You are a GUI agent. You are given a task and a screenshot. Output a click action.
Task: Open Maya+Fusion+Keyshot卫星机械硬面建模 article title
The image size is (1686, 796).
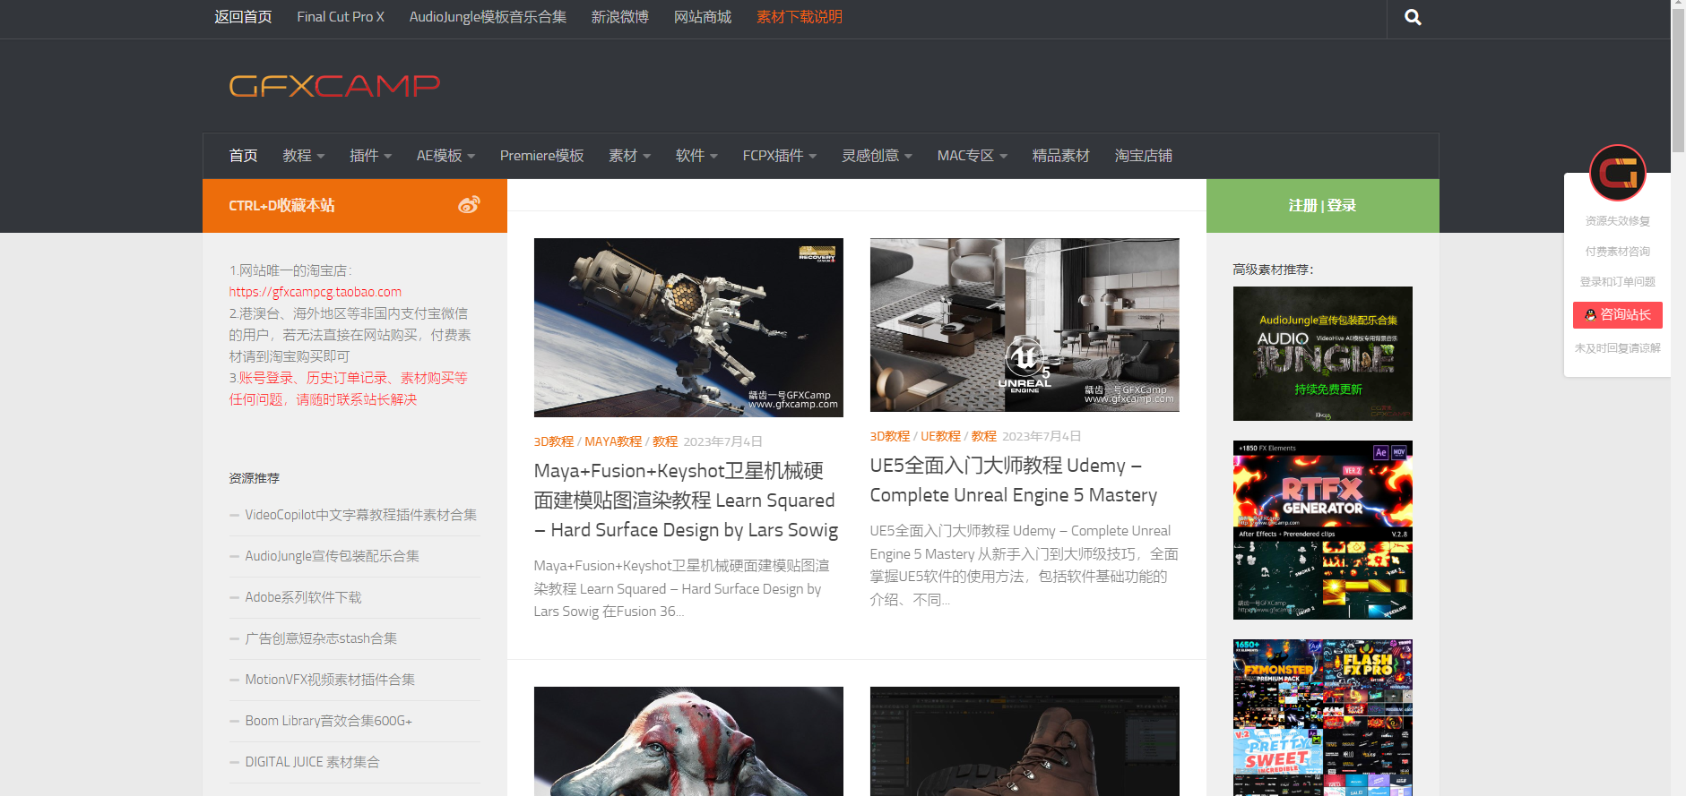687,501
